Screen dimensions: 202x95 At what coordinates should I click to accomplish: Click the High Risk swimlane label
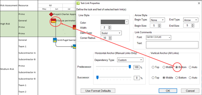(x=5, y=24)
